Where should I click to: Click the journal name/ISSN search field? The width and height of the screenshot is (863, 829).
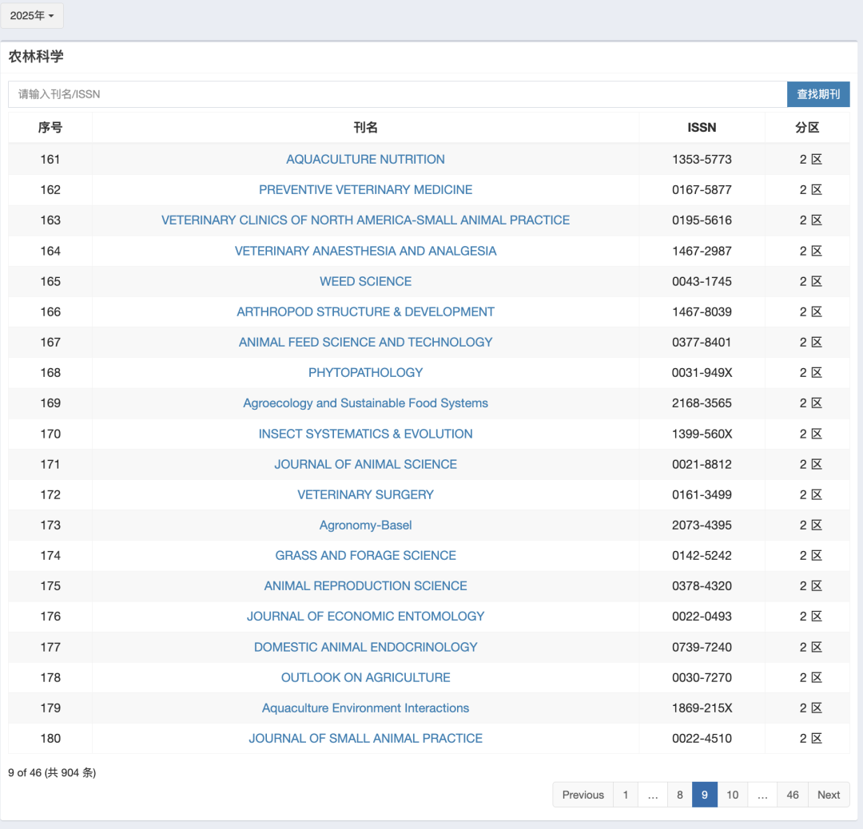click(x=397, y=94)
